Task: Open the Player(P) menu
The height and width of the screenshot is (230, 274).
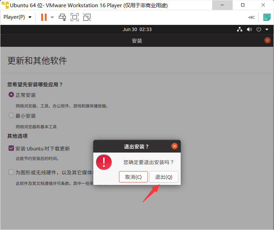Action: [17, 17]
